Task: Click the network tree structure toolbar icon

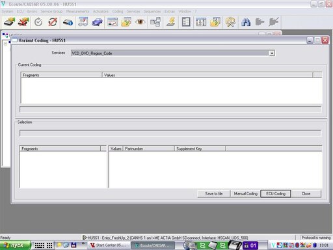Action: [155, 22]
